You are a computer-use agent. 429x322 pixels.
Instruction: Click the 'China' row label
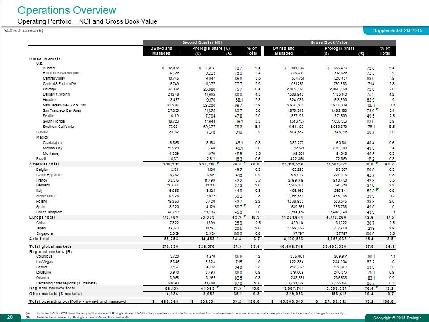point(41,223)
